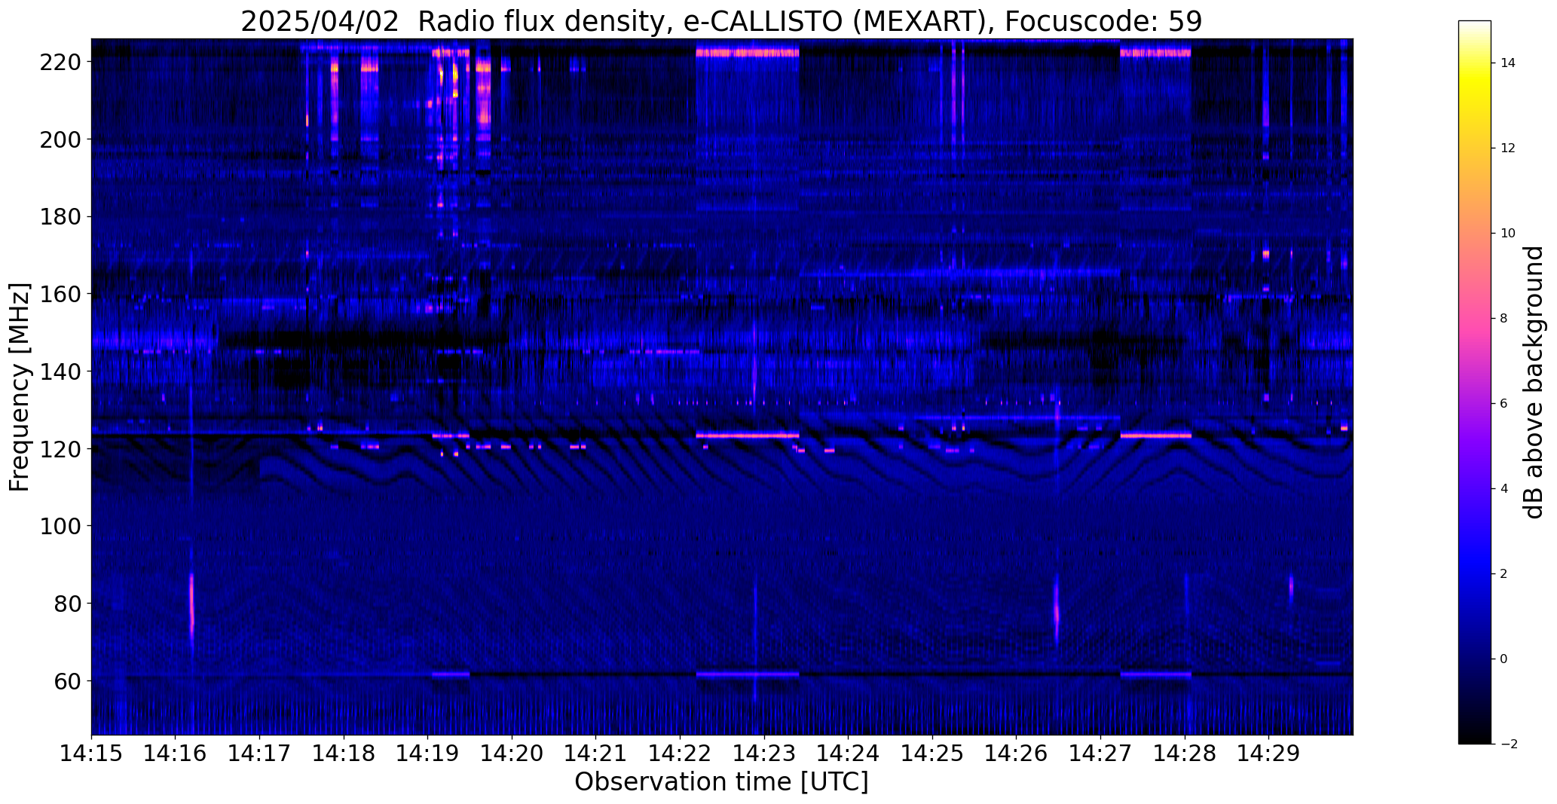Select the 14:26 time tick label
Screen dimensions: 1557x804
click(x=1017, y=754)
